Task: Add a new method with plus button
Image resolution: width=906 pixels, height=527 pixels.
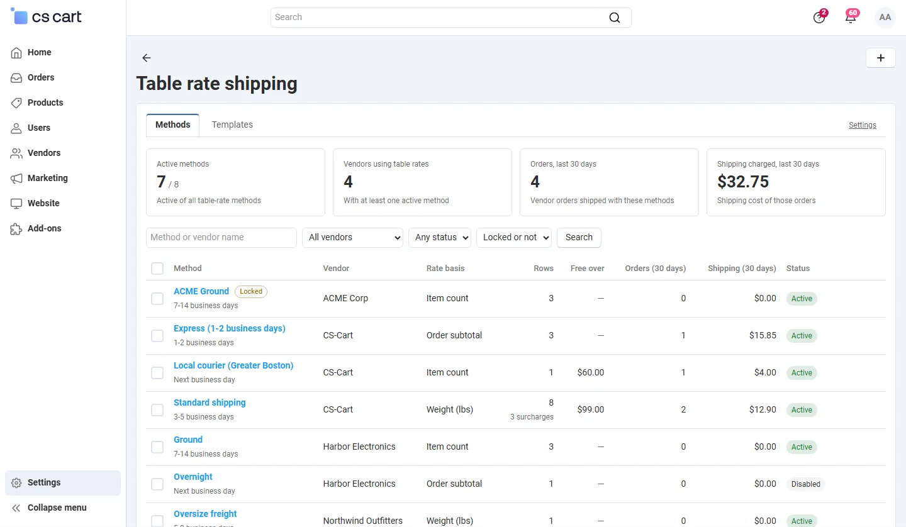Action: point(881,58)
